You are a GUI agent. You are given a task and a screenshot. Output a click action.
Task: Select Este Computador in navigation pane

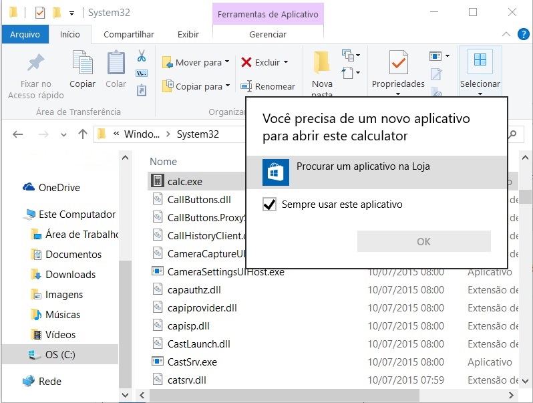pos(69,215)
